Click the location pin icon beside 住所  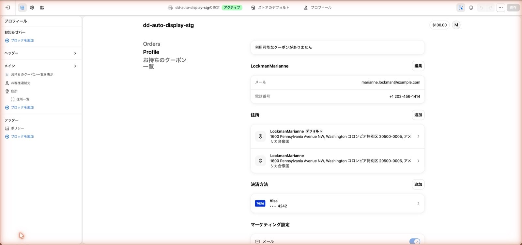tap(7, 91)
